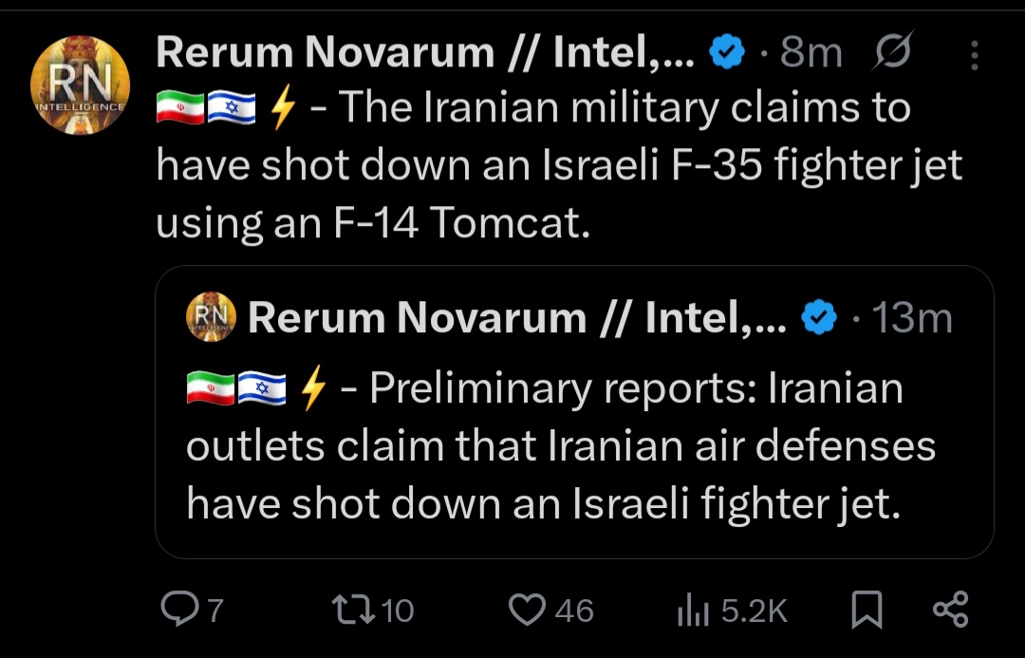1025x658 pixels.
Task: View analytics showing 5.2K views
Action: click(732, 610)
